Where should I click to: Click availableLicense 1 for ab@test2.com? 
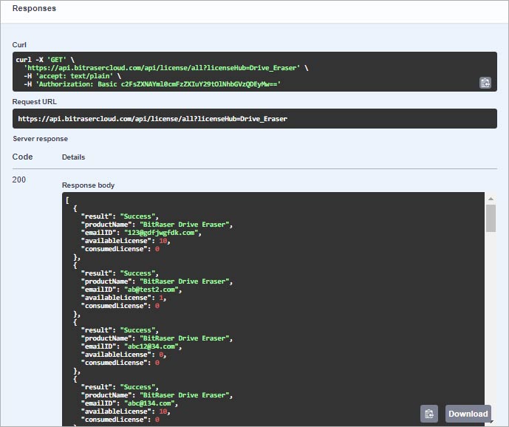point(161,298)
